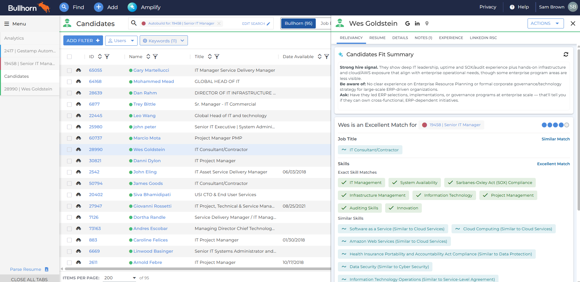The image size is (580, 282).
Task: Click the Google search icon for Wes Goldstein
Action: pyautogui.click(x=408, y=23)
